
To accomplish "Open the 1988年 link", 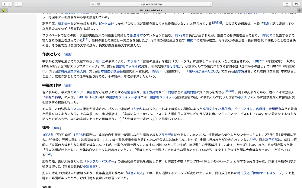I will [157, 71].
